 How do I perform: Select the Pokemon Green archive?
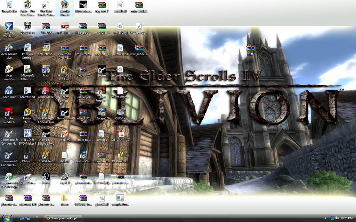65,51
